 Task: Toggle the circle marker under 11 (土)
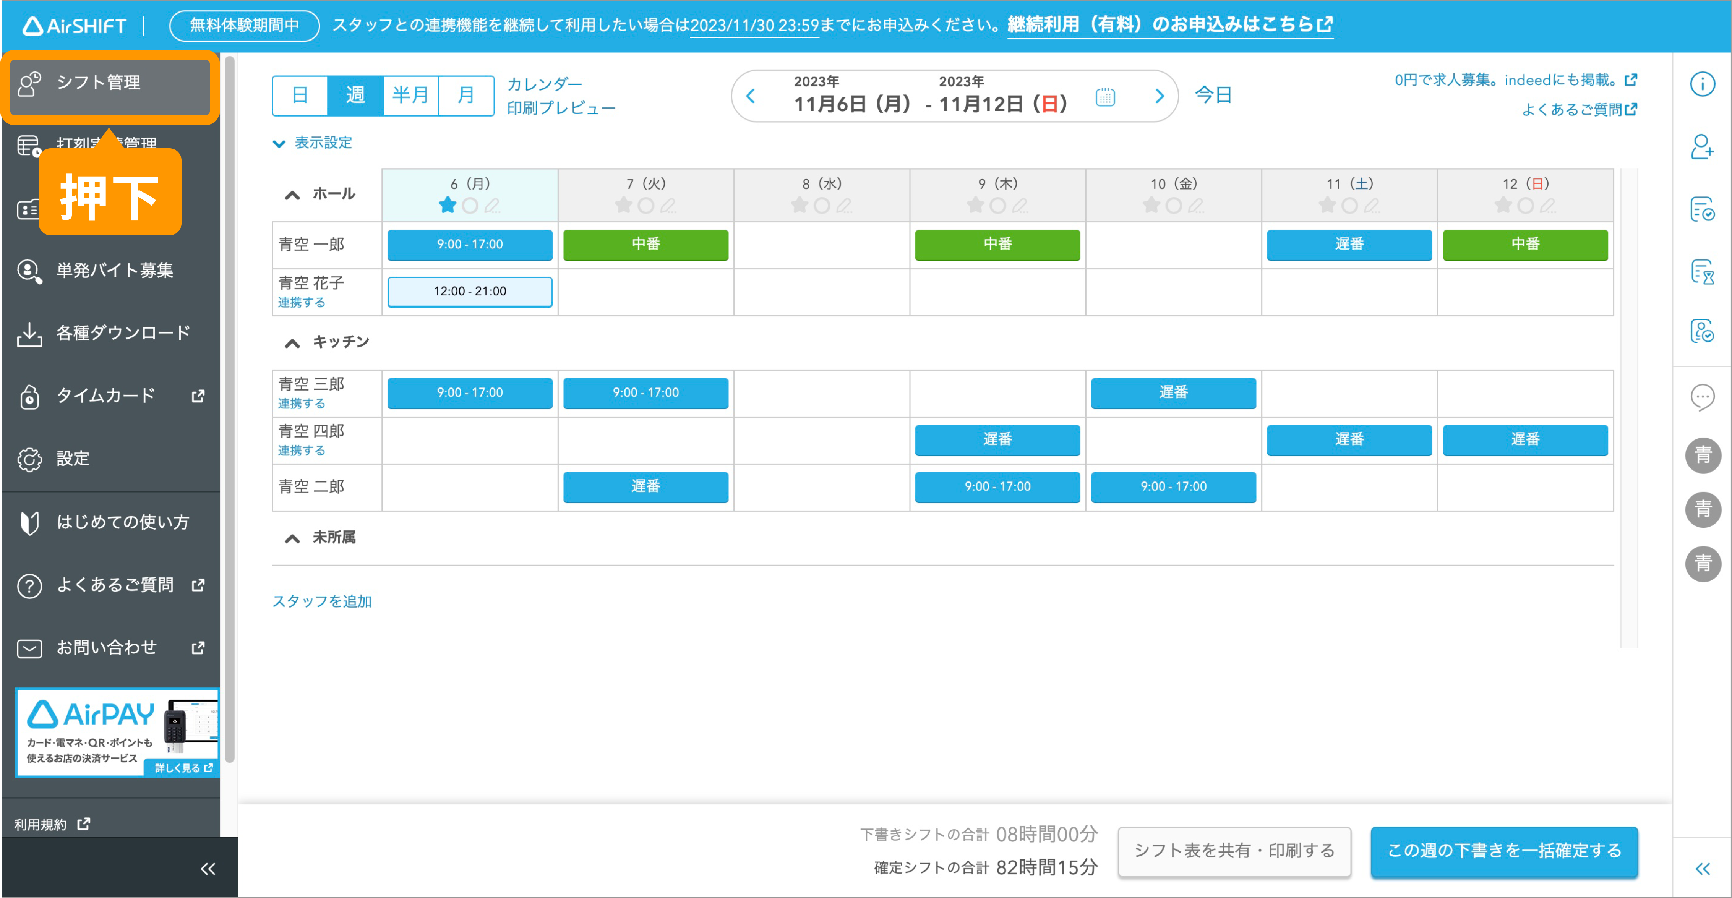(x=1349, y=206)
